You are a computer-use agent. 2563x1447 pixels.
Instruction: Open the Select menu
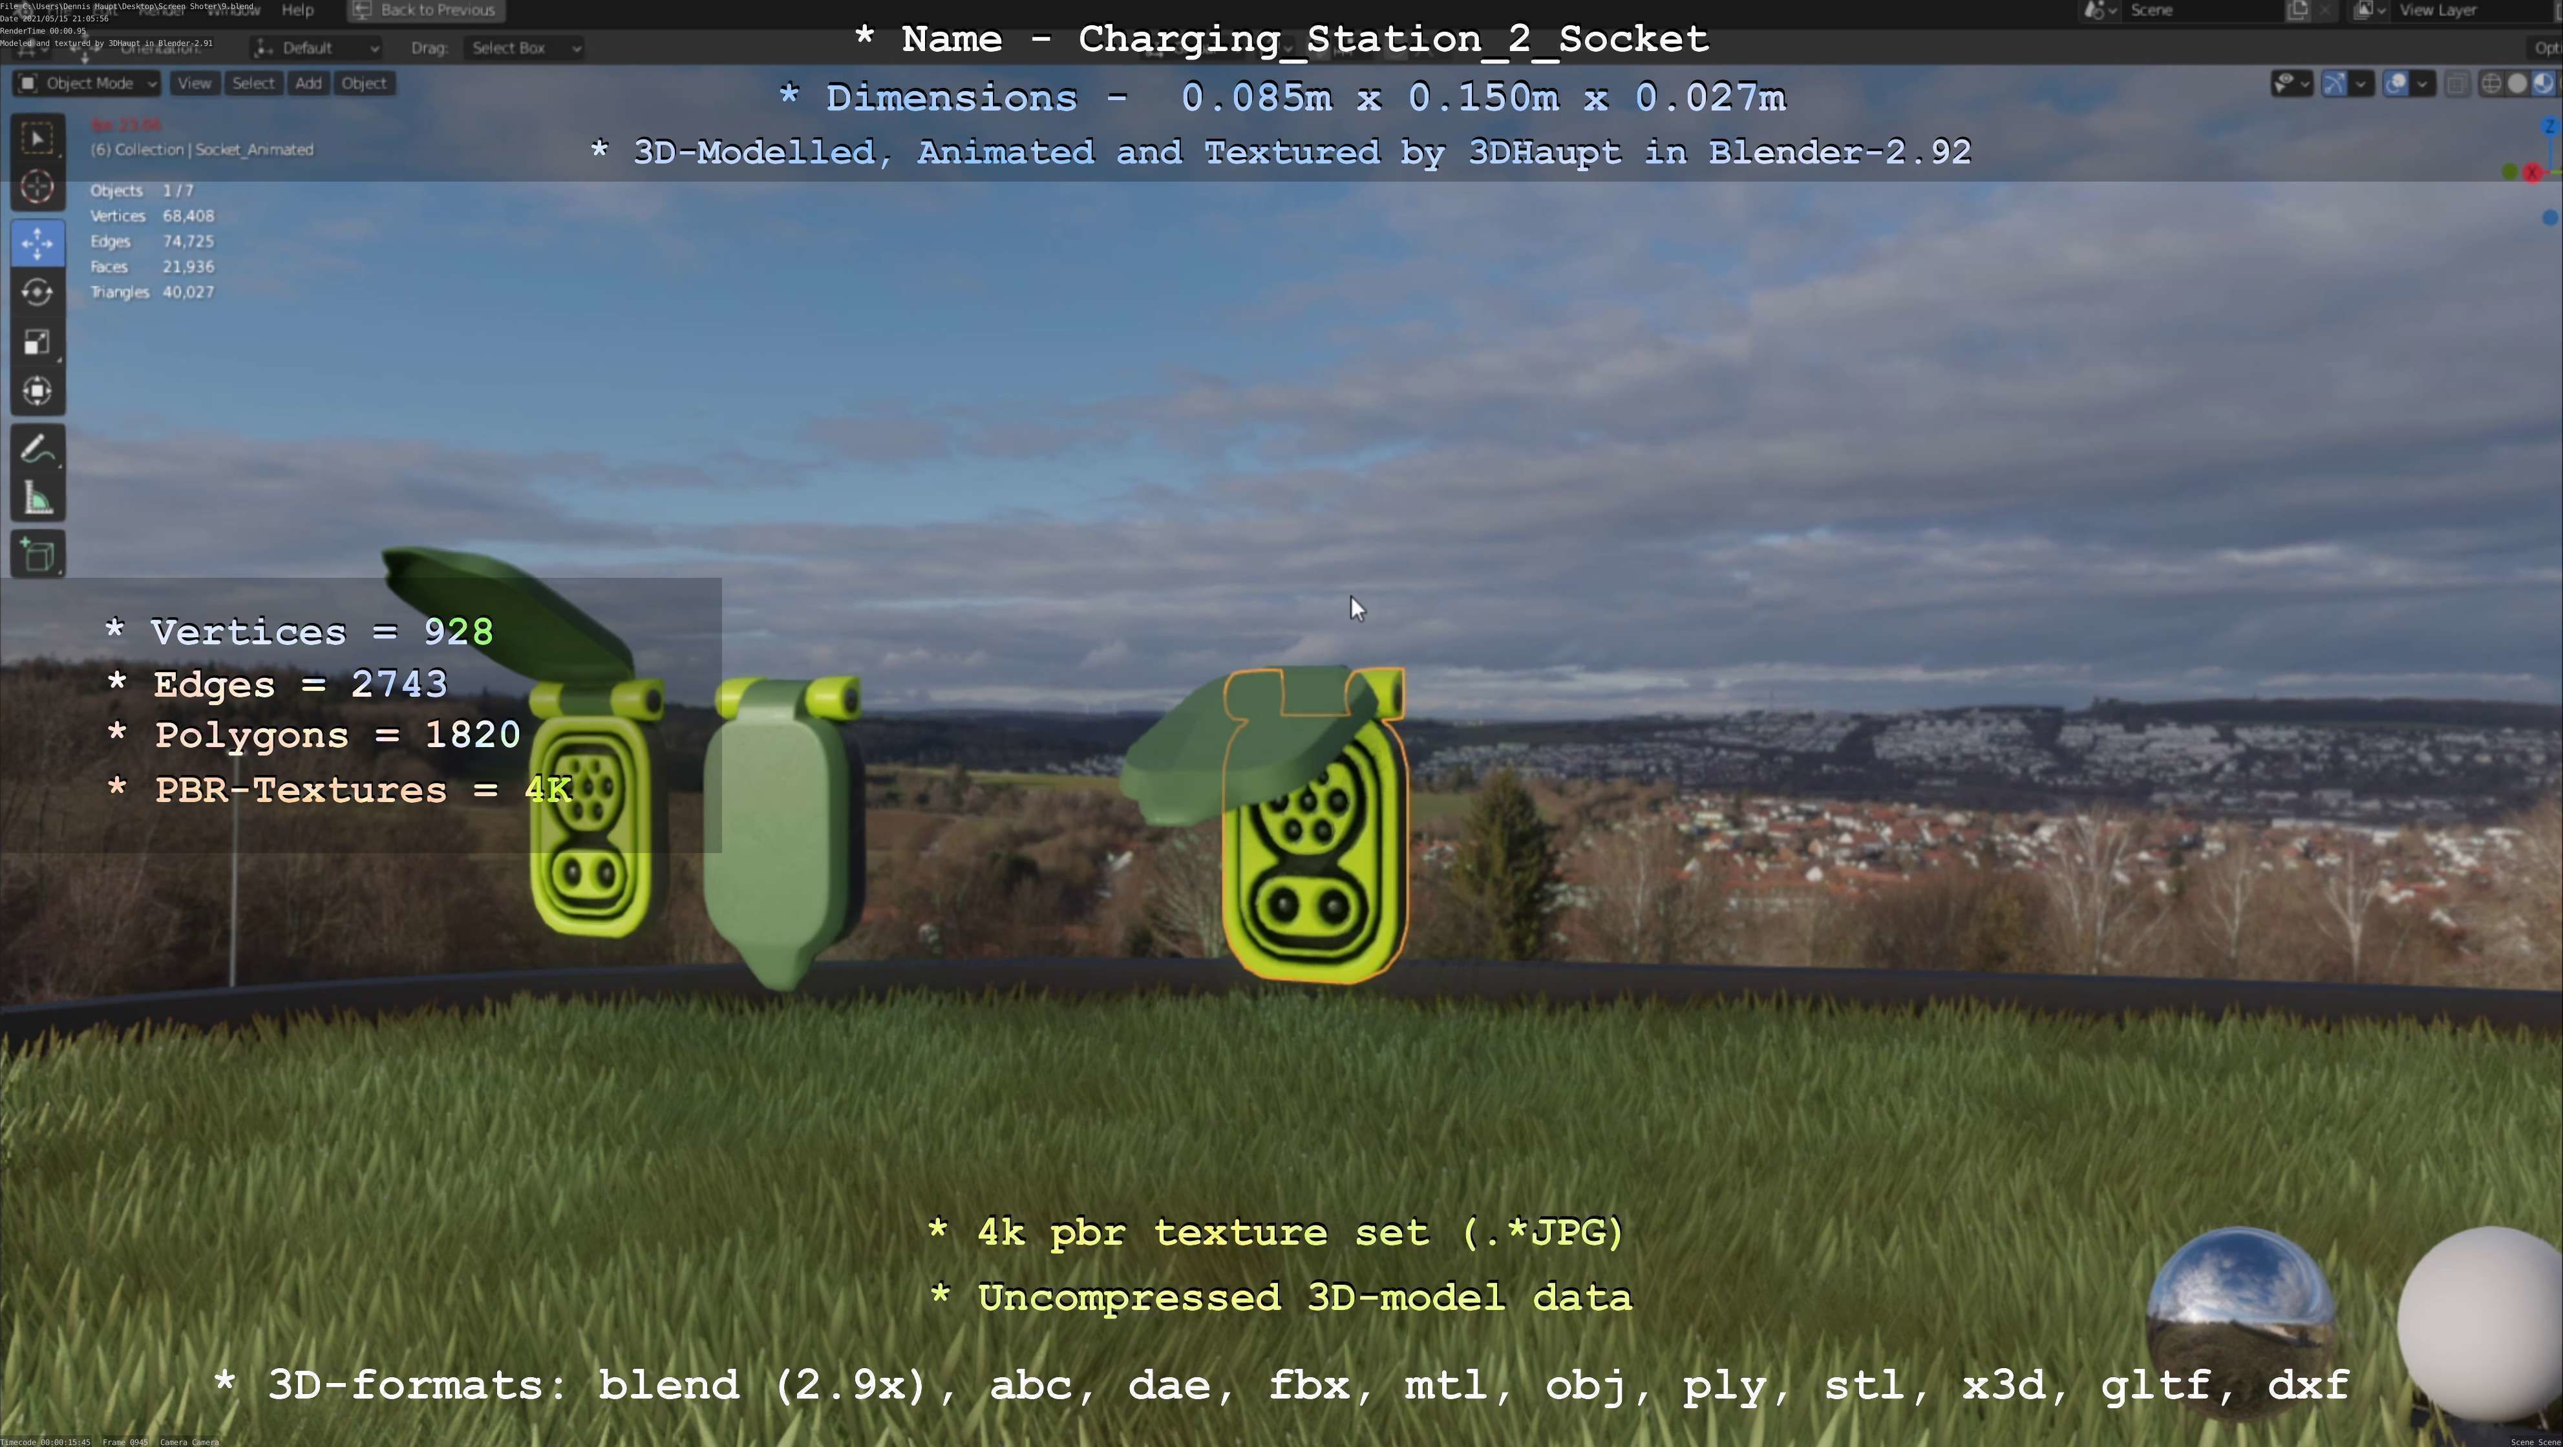click(x=253, y=83)
